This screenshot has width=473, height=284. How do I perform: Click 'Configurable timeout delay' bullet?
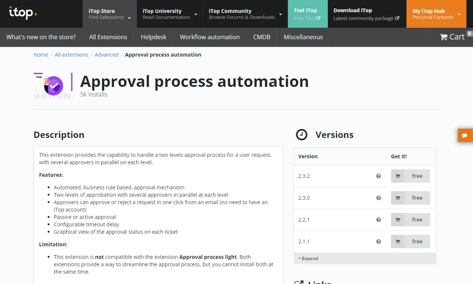(x=86, y=224)
